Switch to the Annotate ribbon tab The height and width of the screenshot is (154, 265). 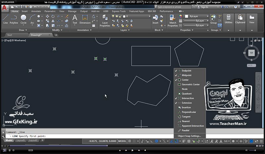(36, 11)
